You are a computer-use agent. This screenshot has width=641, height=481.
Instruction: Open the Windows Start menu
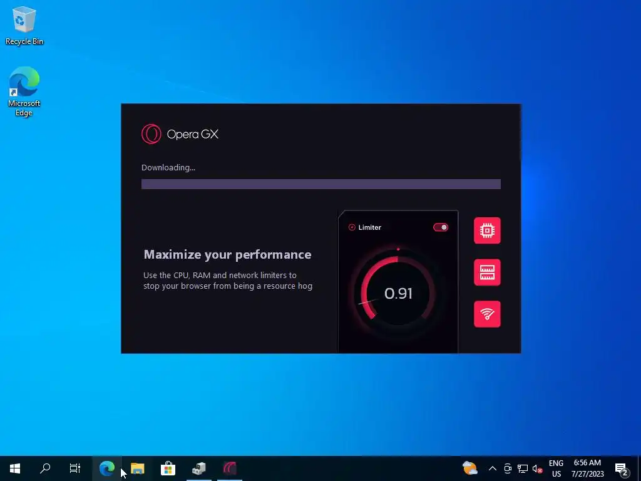(x=15, y=468)
